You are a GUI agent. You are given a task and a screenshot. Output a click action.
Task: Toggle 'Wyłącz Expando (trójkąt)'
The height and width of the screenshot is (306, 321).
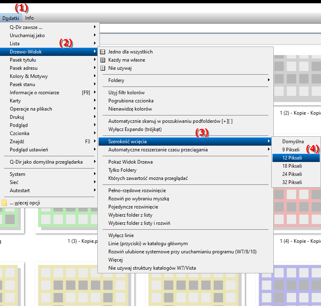pyautogui.click(x=185, y=129)
